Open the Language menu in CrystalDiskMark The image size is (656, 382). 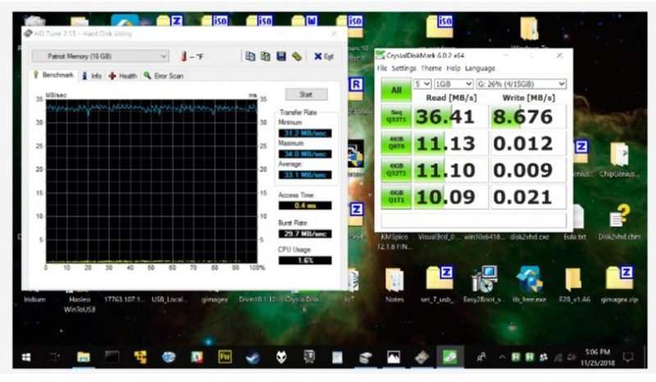pos(480,68)
